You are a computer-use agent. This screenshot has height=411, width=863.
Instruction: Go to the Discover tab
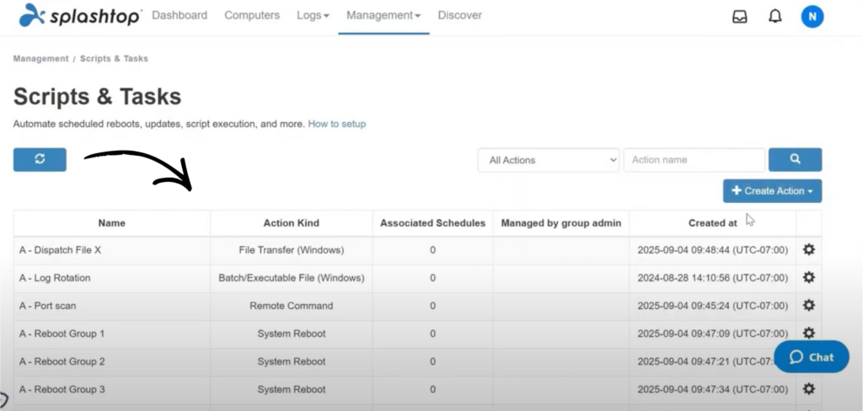459,15
